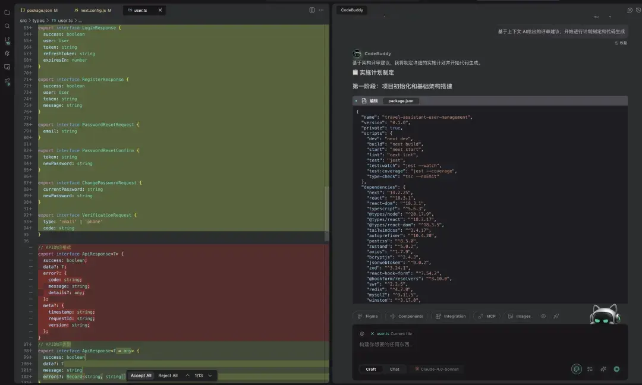Screen dimensions: 642x385
Task: Remove user.ts Current file from chat context
Action: coord(373,333)
